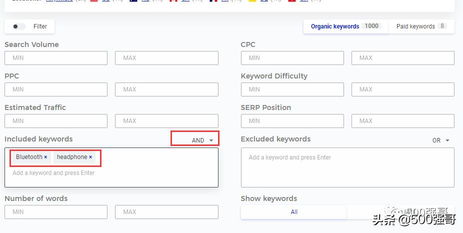Open the OR operator dropdown
463x233 pixels.
[441, 140]
